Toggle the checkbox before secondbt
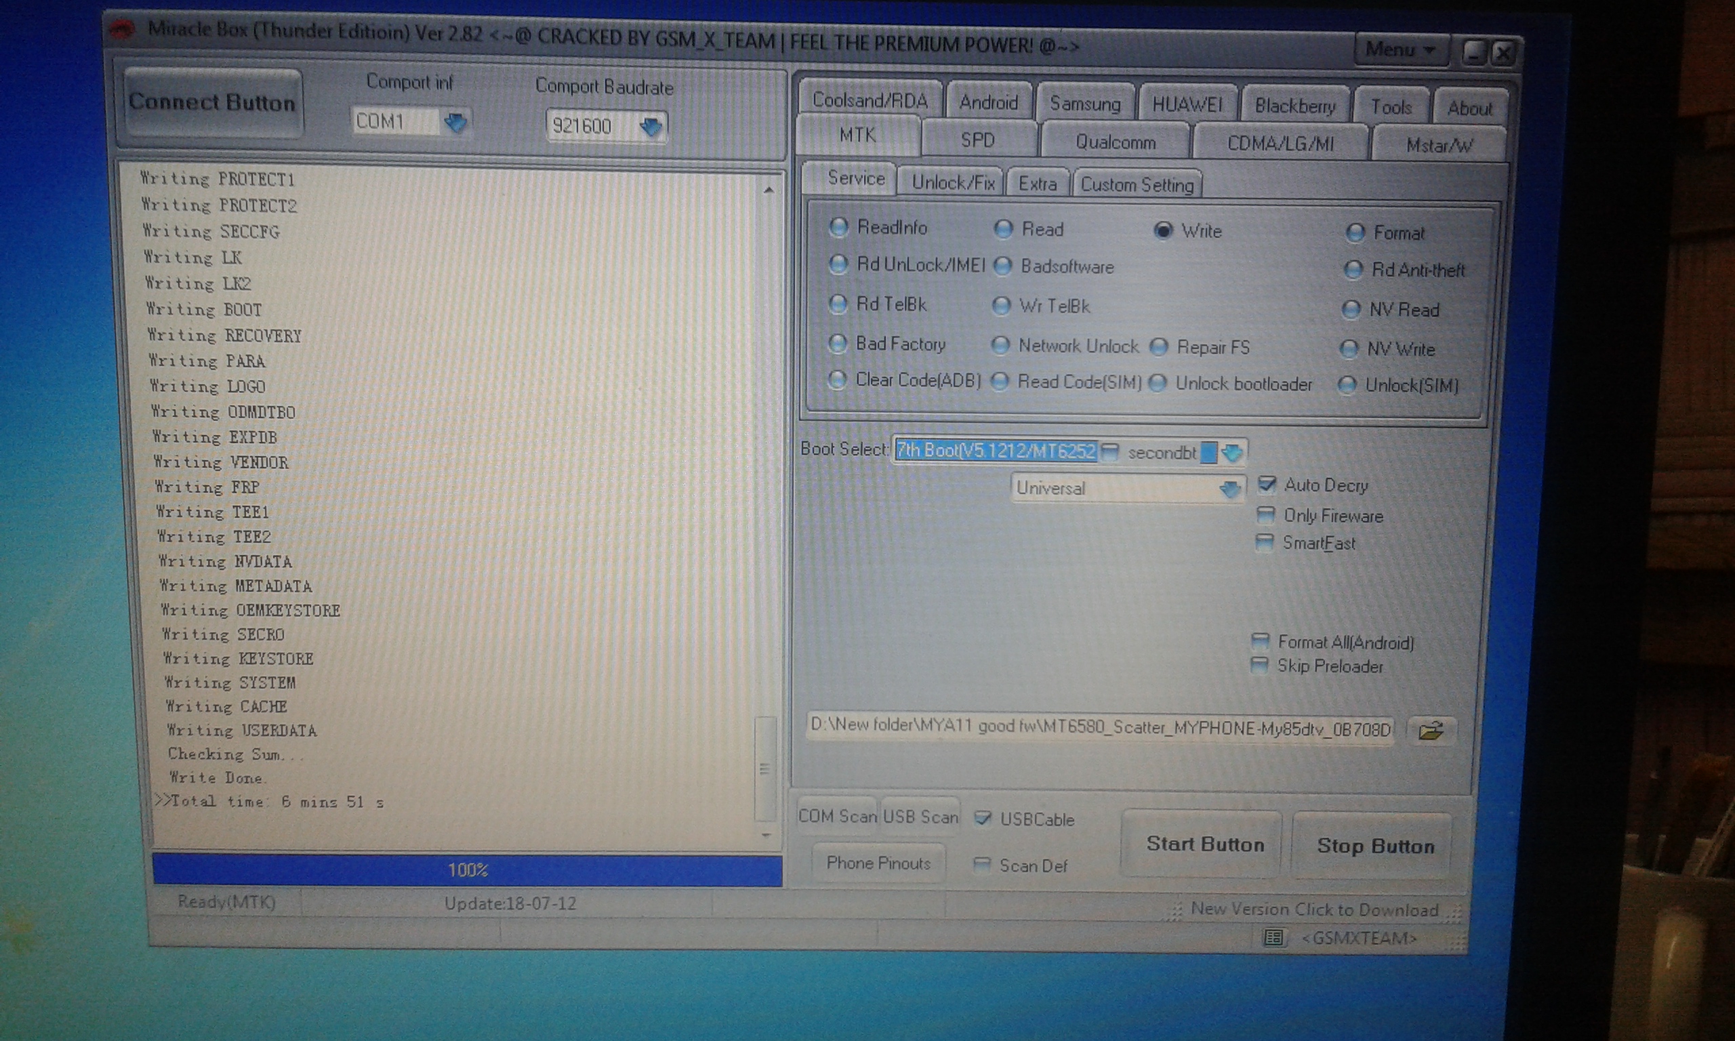The height and width of the screenshot is (1041, 1735). 1109,452
